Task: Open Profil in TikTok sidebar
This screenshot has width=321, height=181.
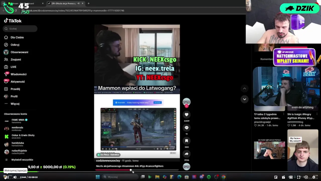Action: [11, 96]
